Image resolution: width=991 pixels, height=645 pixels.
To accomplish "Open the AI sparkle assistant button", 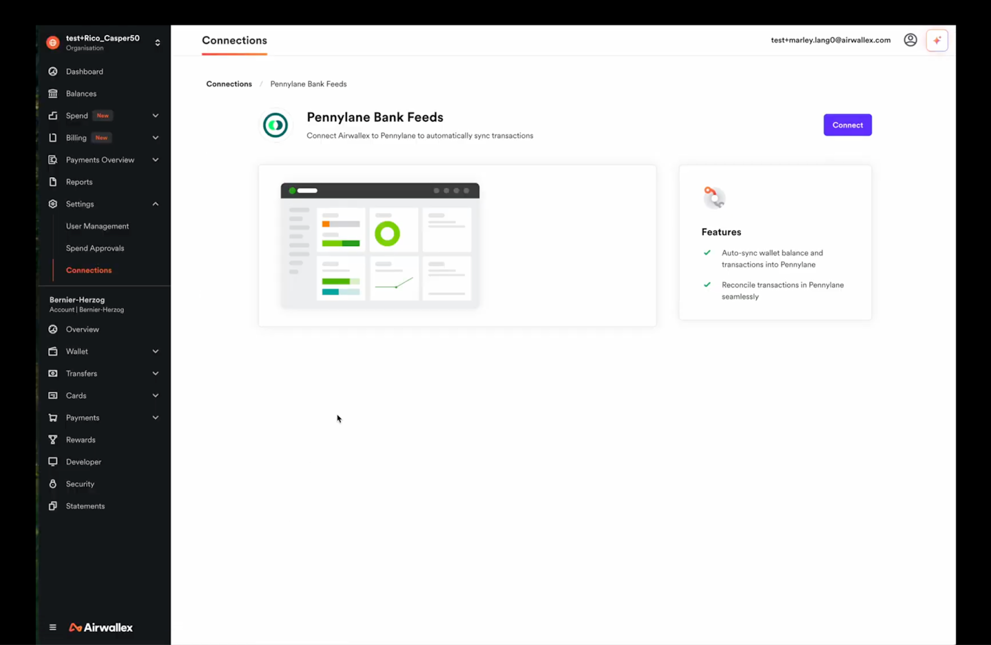I will point(936,40).
